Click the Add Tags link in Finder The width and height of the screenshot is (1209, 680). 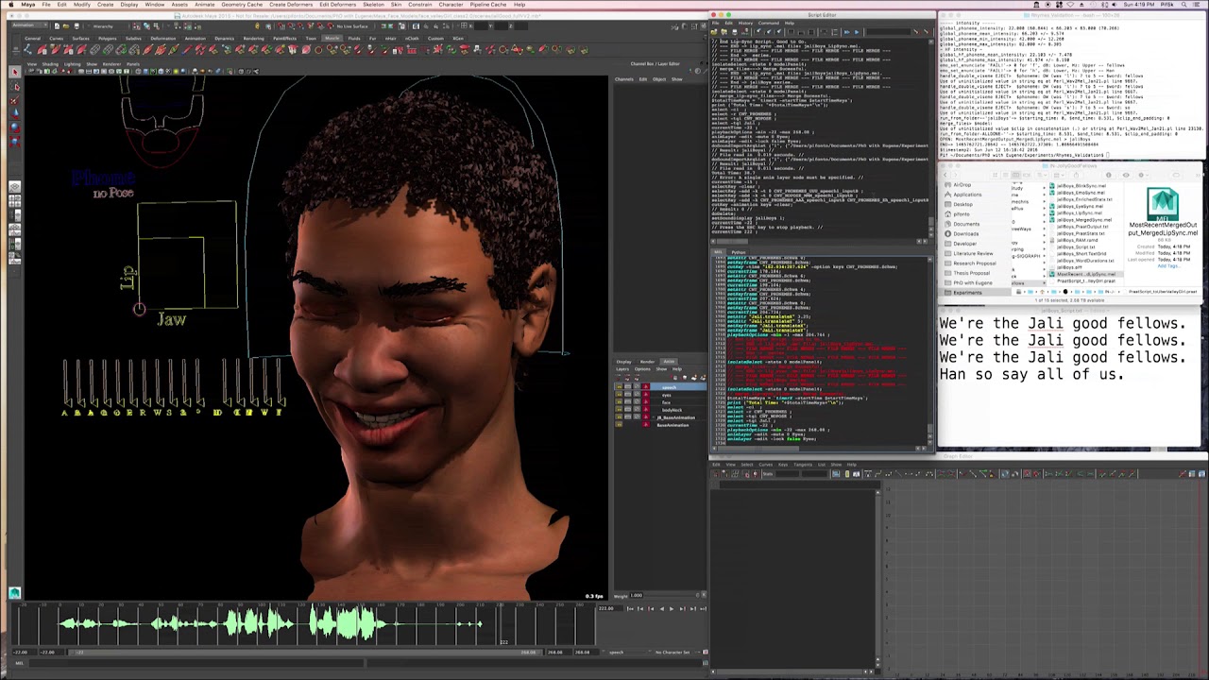tap(1168, 265)
